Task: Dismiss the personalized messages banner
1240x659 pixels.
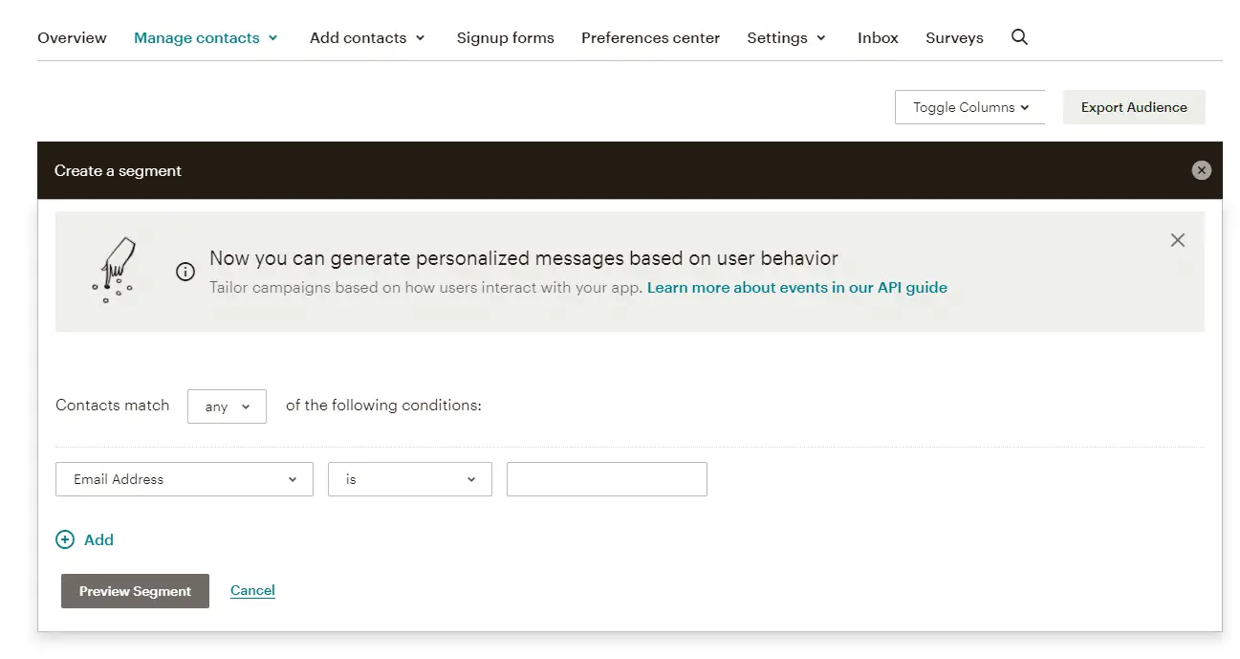Action: coord(1178,240)
